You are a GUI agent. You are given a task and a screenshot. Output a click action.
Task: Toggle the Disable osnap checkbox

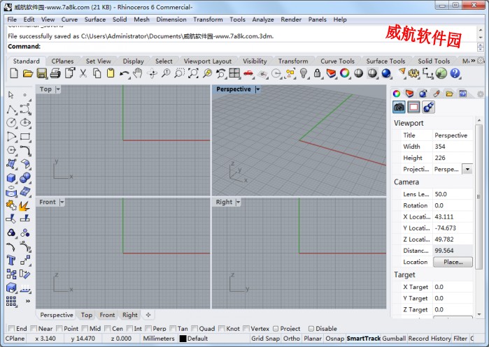(311, 329)
